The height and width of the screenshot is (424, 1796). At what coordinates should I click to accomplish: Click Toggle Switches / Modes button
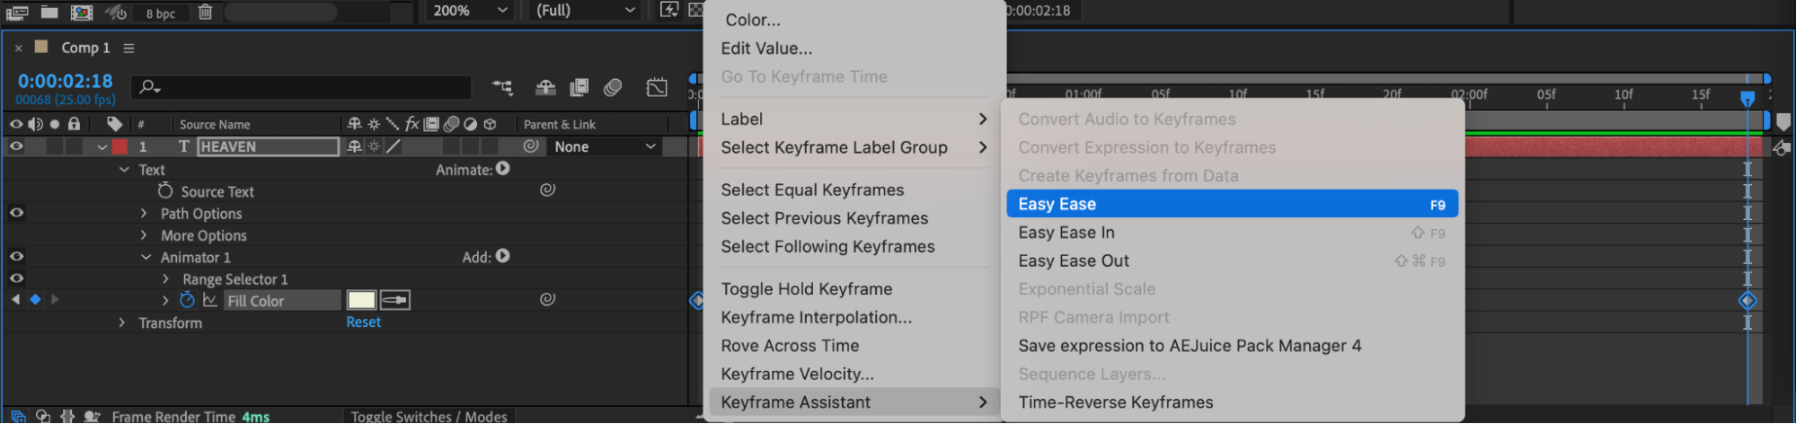429,417
